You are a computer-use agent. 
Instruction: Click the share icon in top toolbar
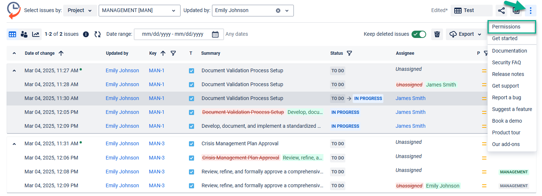coord(501,11)
